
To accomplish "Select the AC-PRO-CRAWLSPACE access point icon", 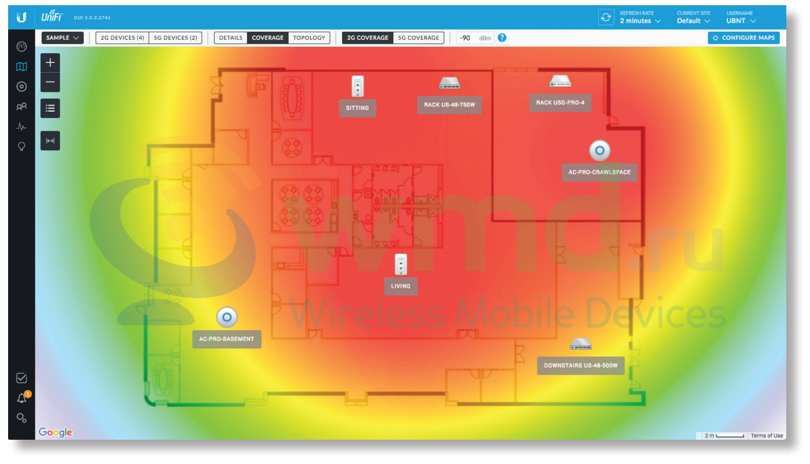I will (x=600, y=151).
